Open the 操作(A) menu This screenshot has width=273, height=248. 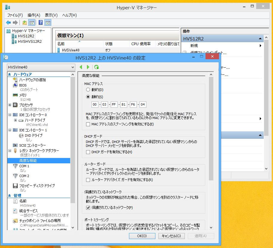(x=34, y=15)
